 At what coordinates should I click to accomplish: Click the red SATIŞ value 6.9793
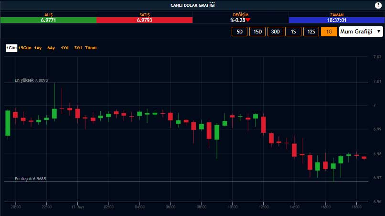[144, 20]
